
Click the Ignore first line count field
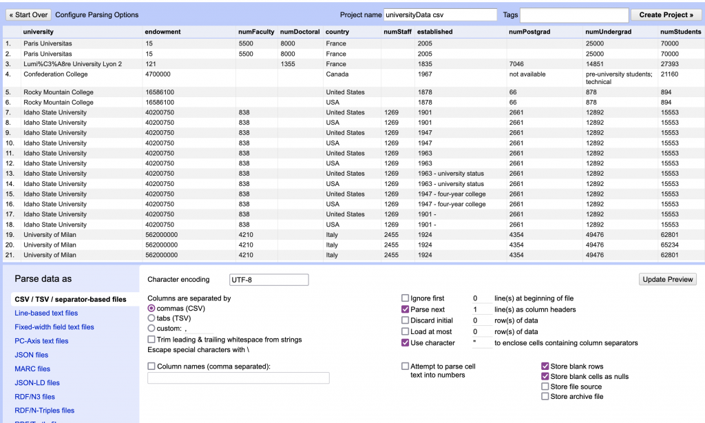[481, 298]
